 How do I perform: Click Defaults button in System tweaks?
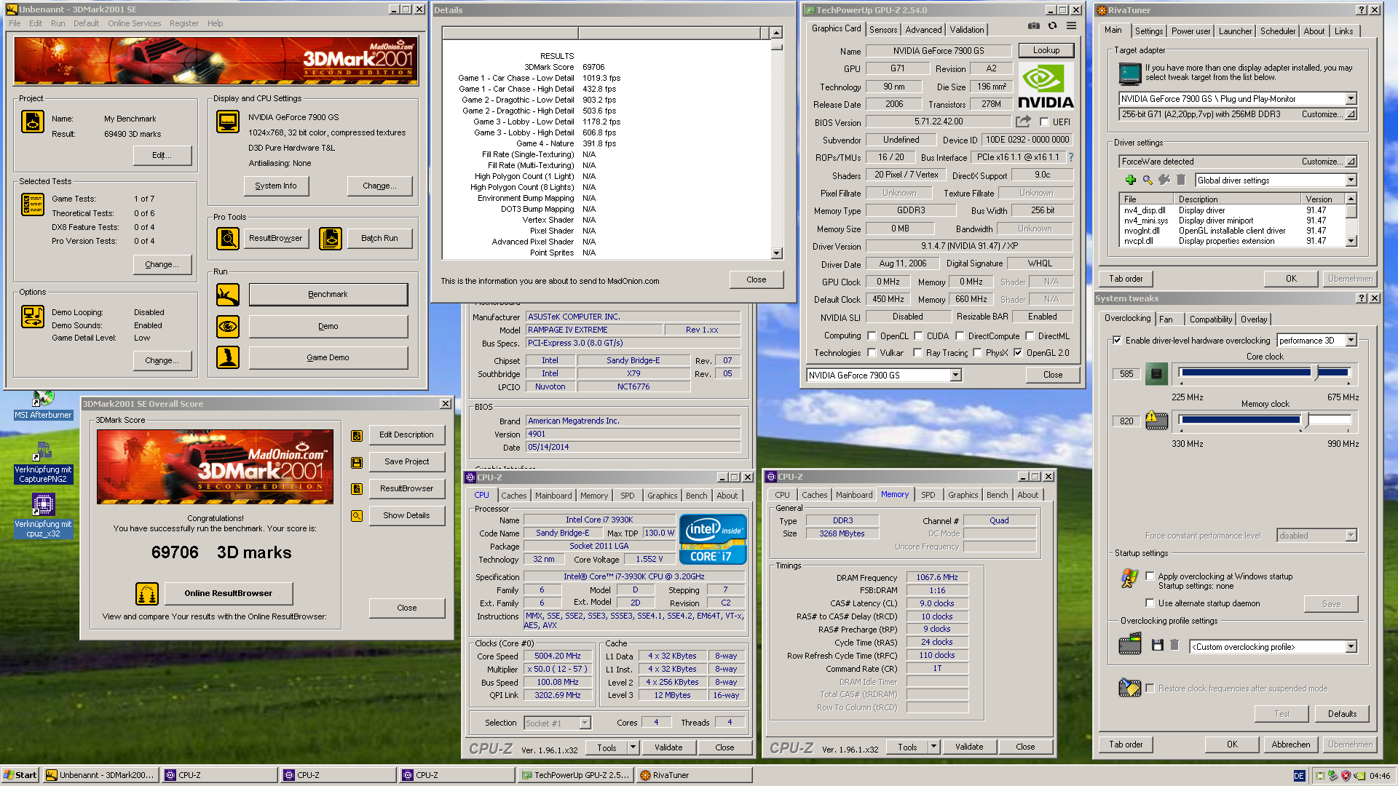point(1341,714)
